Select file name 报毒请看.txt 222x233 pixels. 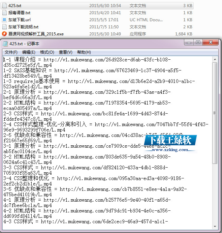[19, 13]
